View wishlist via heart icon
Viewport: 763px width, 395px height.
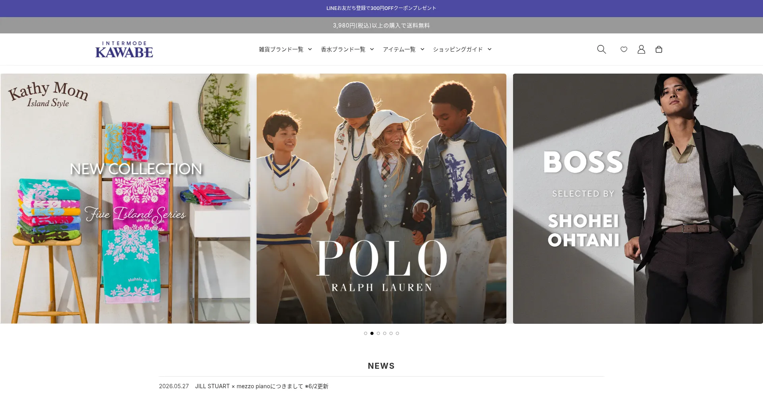coord(624,49)
